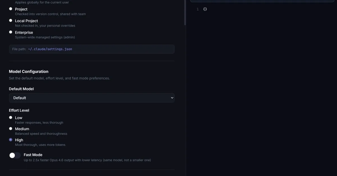Select the Project settings scope

pos(10,9)
